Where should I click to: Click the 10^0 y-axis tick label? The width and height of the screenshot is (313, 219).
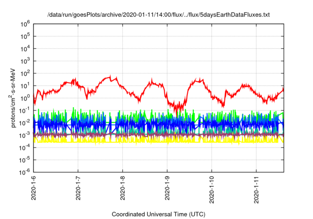pos(25,98)
